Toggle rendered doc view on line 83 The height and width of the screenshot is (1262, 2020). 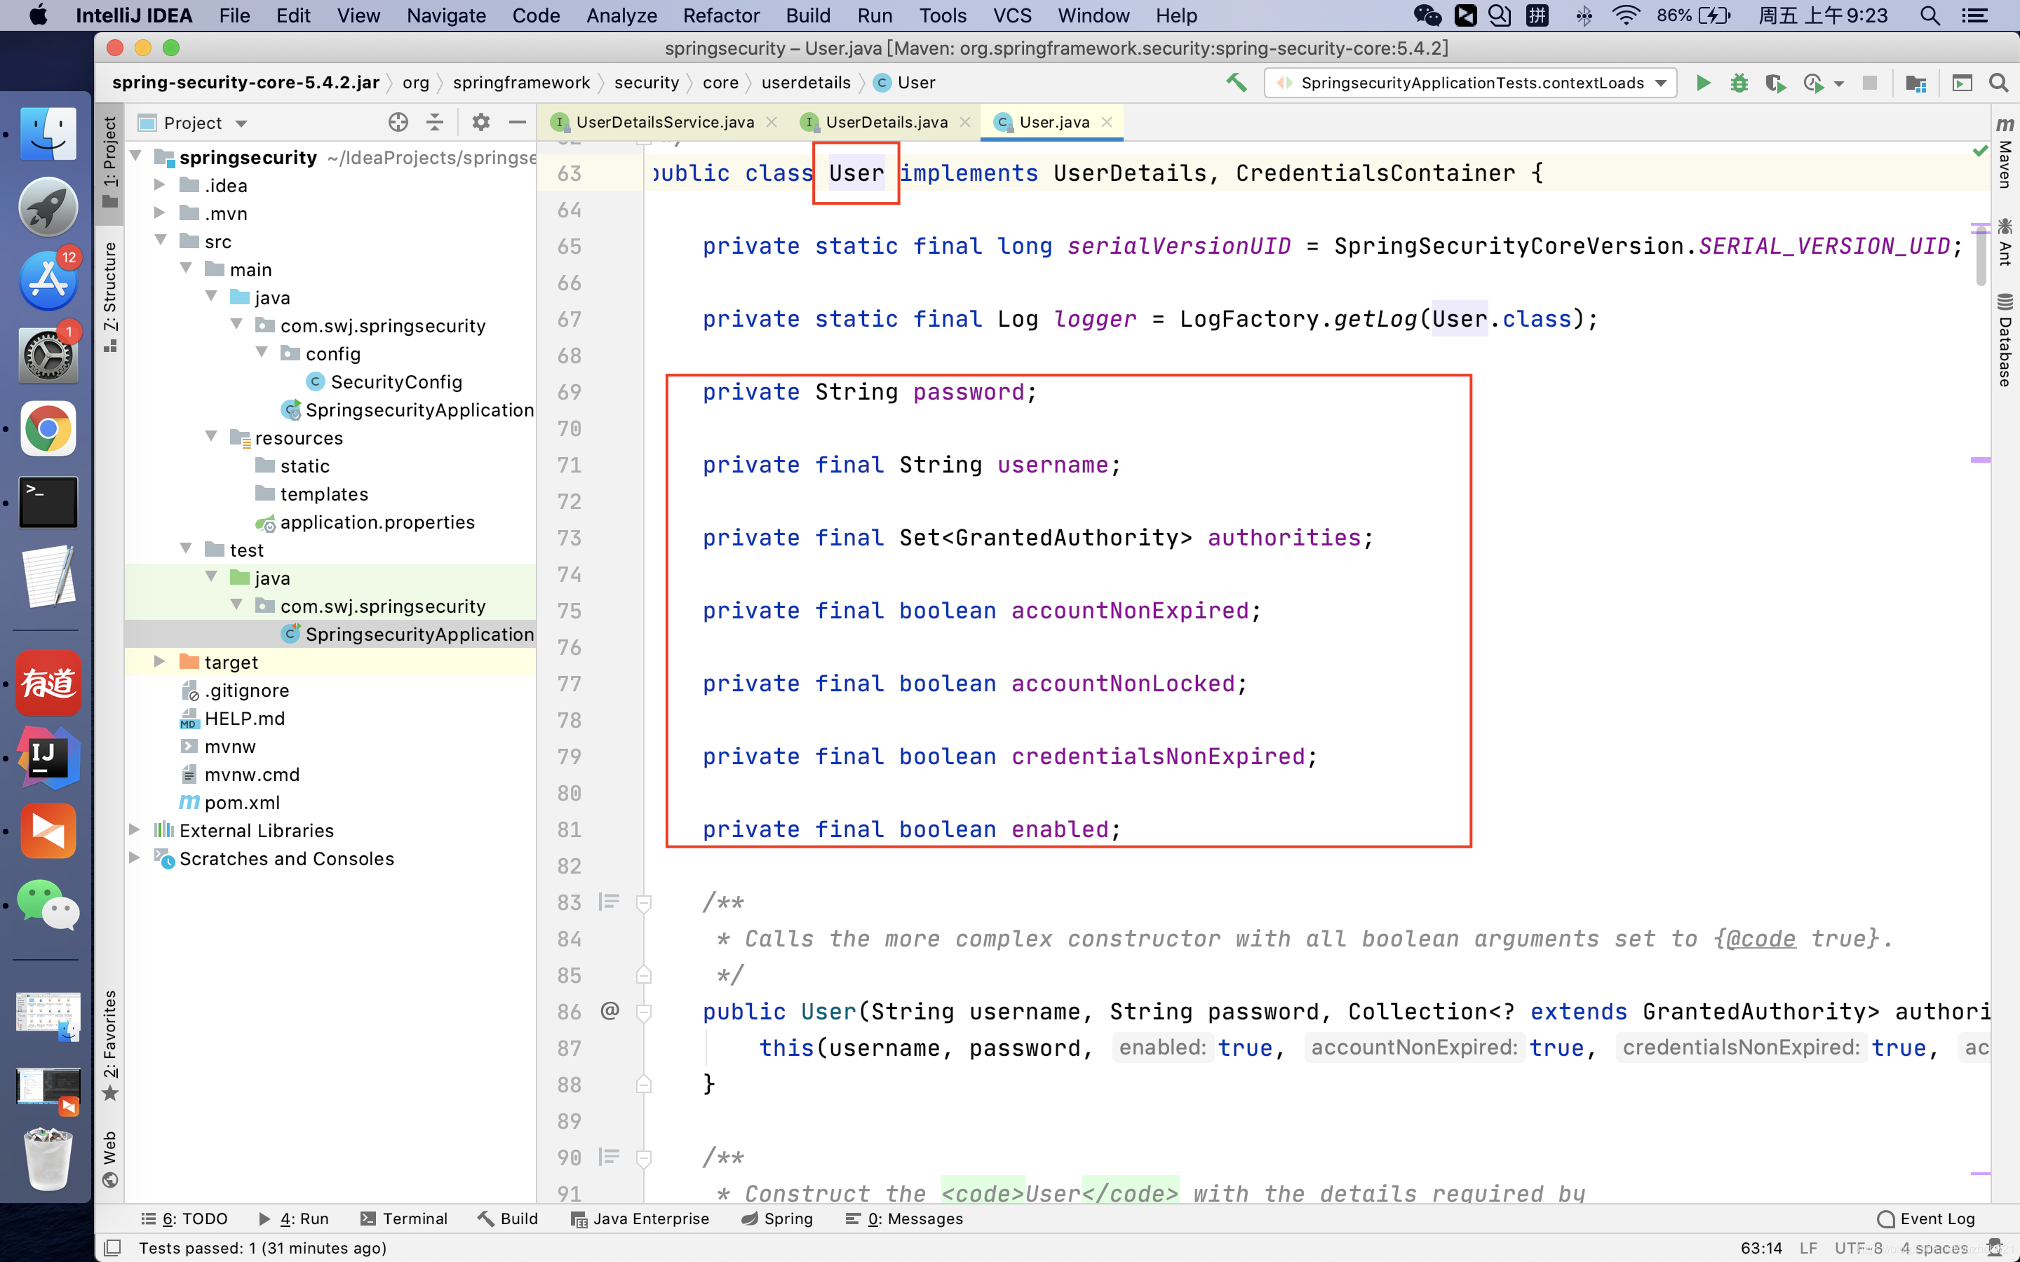[610, 902]
